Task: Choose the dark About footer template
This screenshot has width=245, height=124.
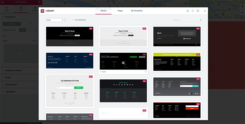Action: point(177,36)
